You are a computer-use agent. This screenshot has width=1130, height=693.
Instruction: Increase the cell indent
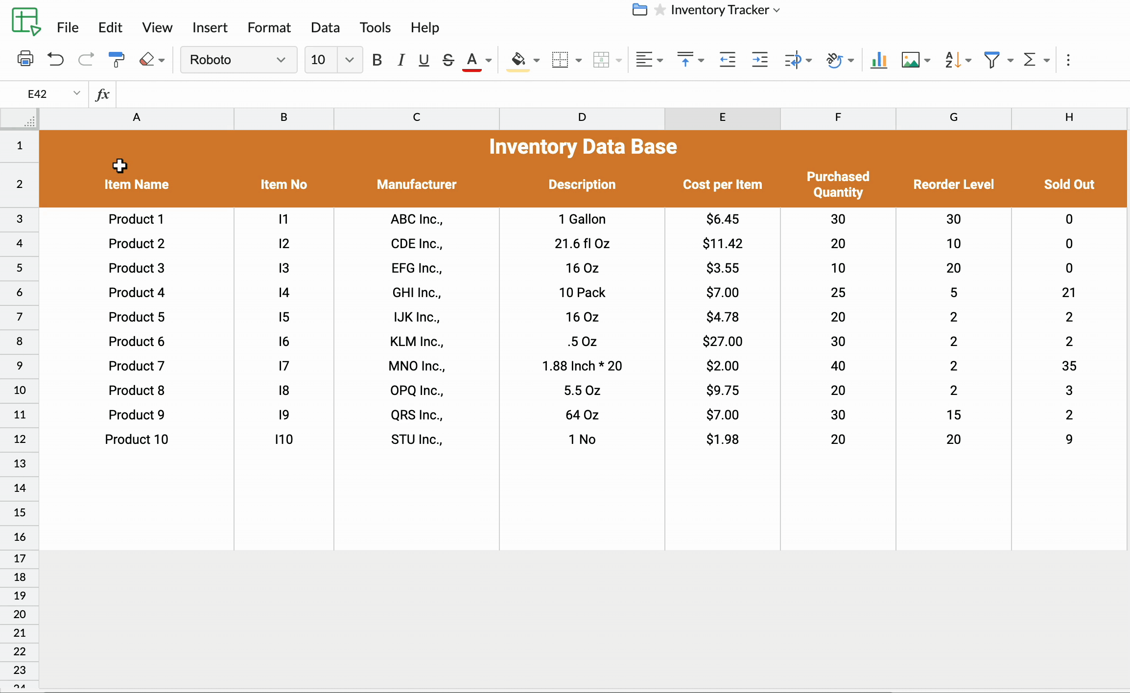coord(760,60)
